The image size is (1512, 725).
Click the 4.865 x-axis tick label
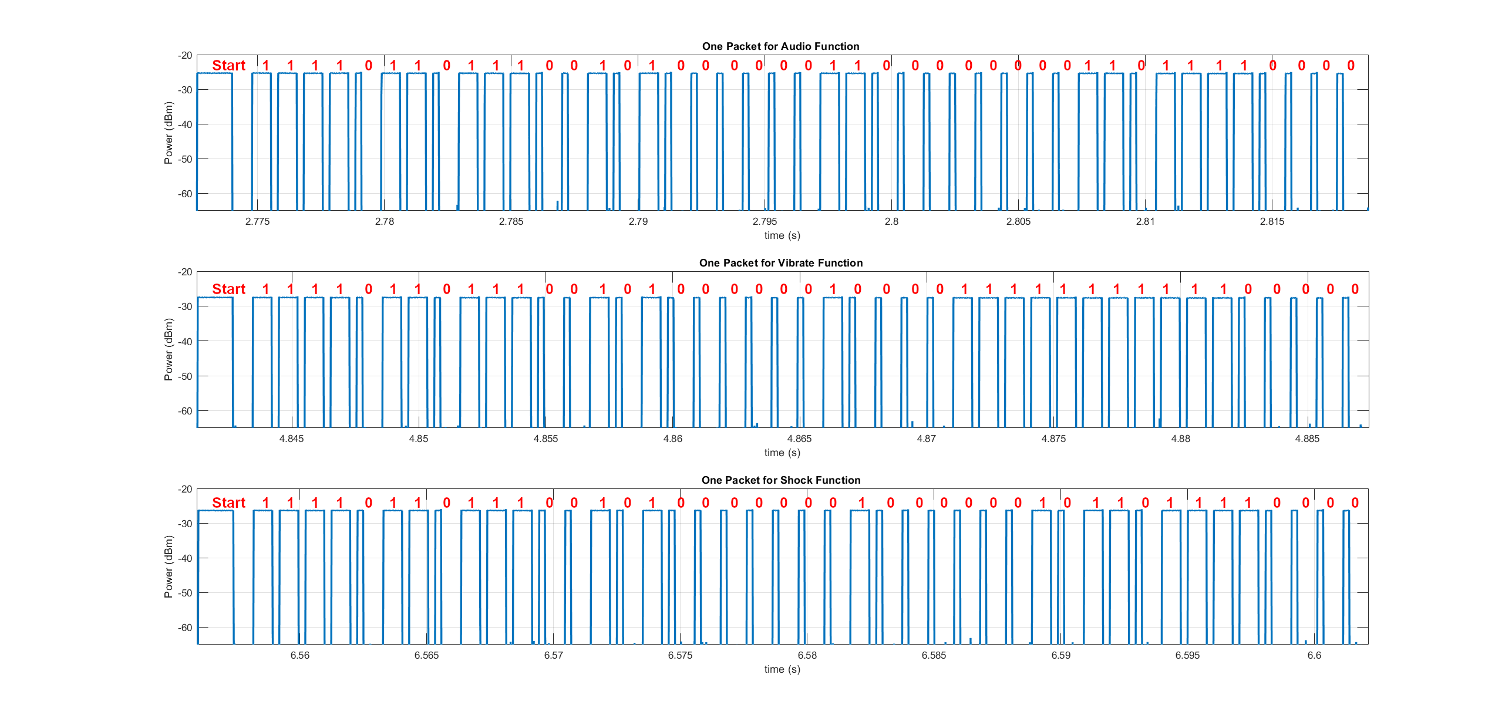[799, 439]
